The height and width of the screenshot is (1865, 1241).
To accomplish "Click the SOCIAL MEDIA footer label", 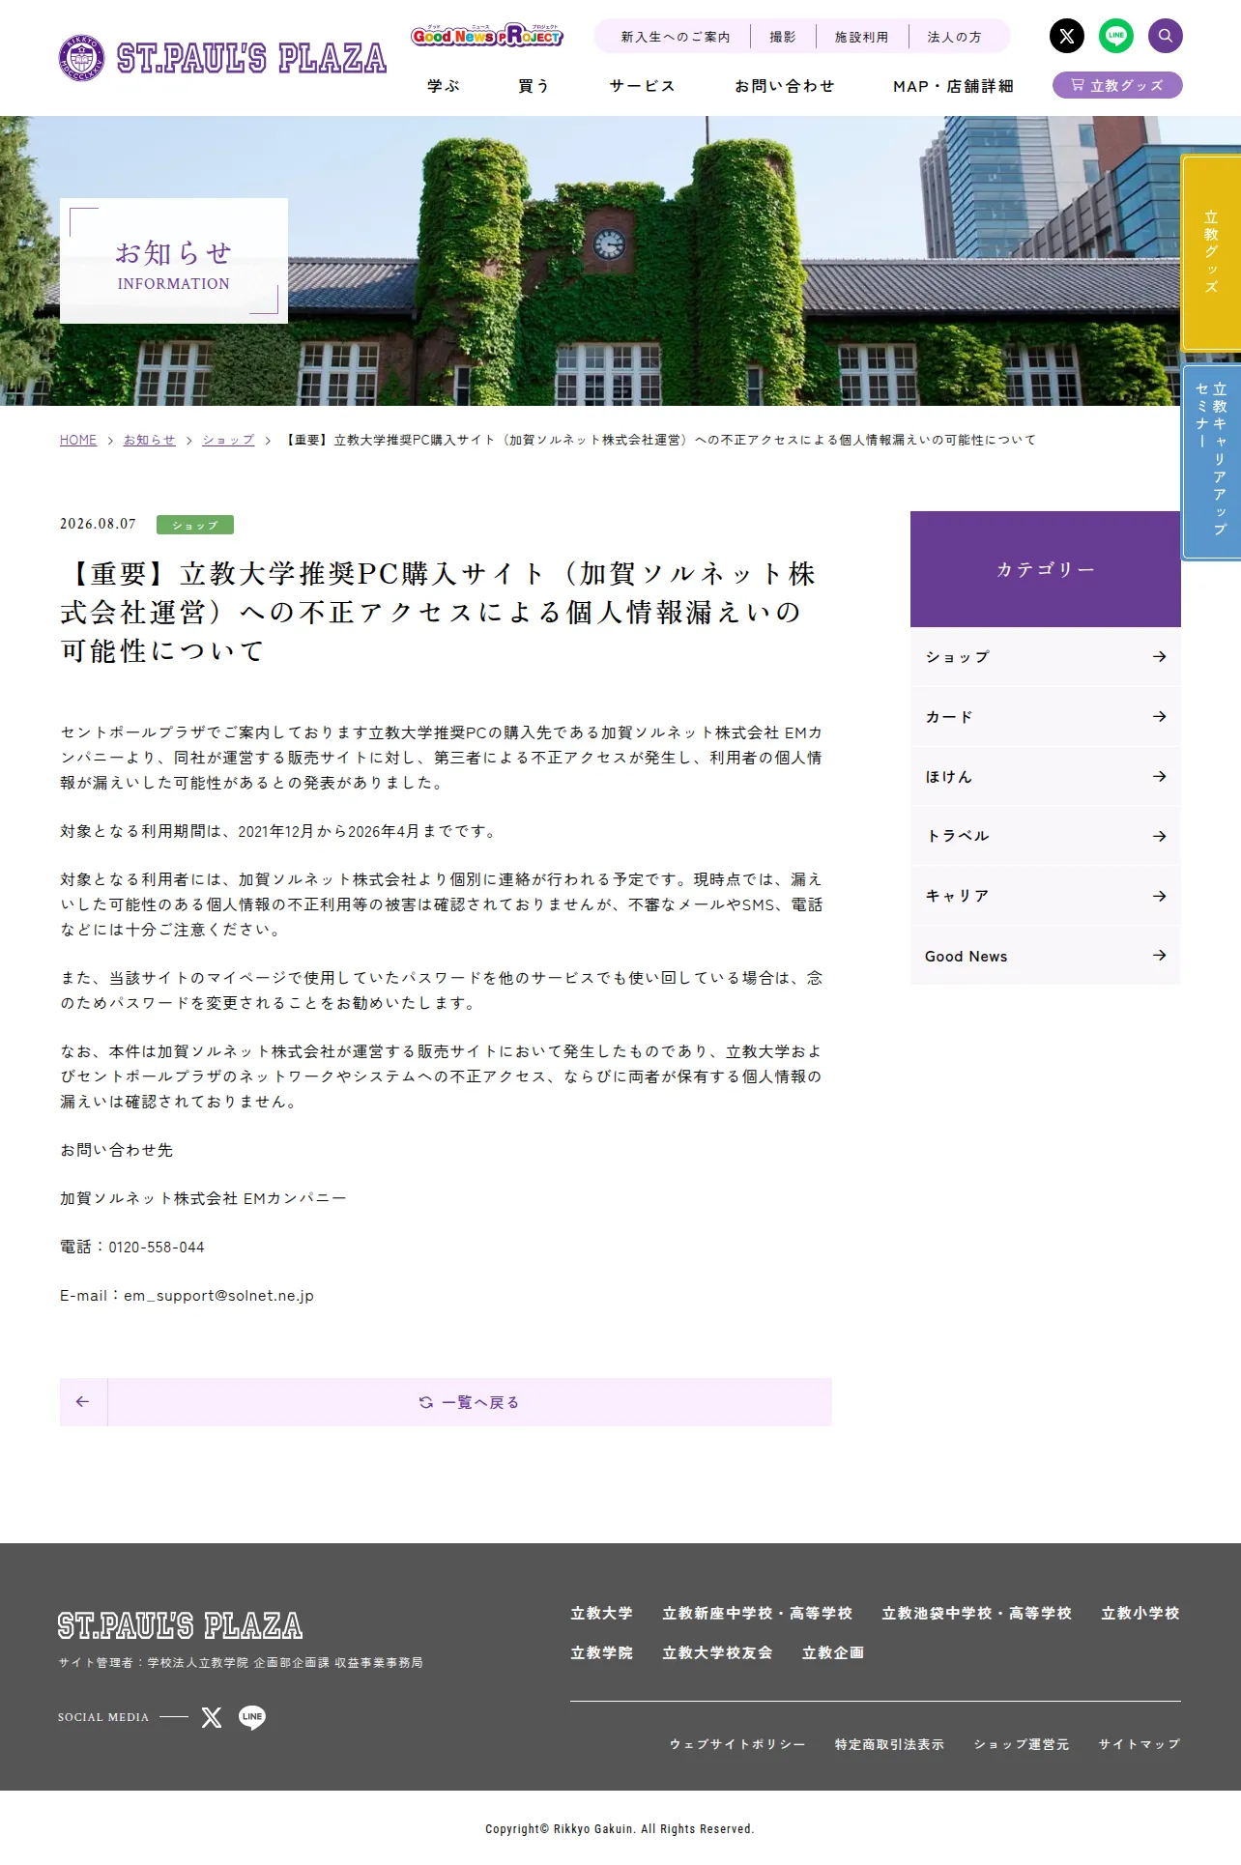I will click(103, 1717).
